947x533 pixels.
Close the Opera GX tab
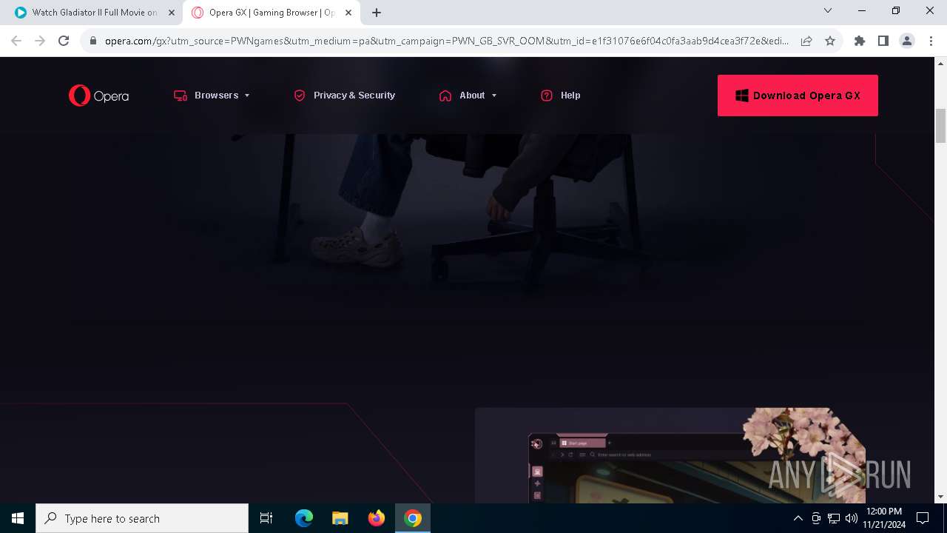point(348,13)
